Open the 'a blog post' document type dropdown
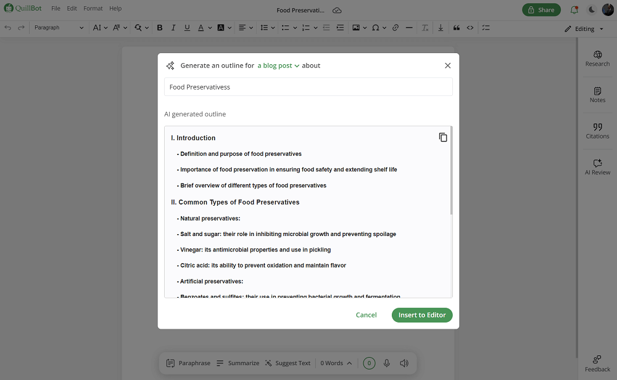Screen dimensions: 617x380 point(278,65)
